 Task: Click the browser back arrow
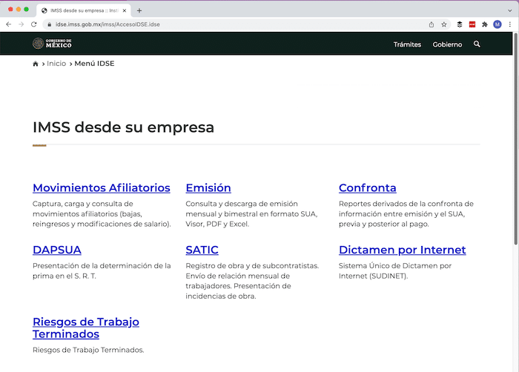click(9, 24)
